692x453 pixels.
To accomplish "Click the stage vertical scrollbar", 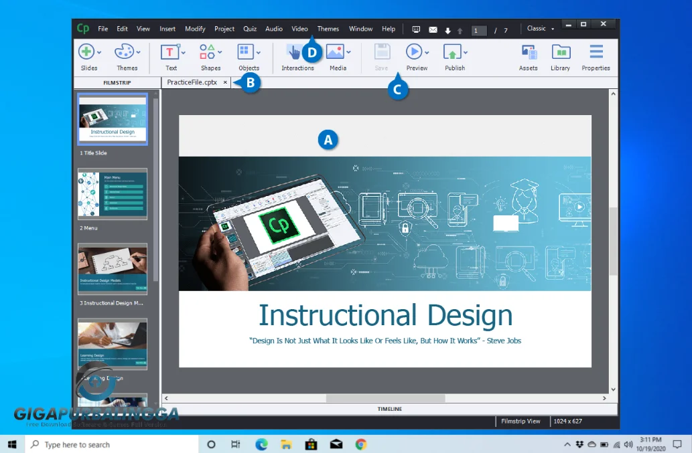I will click(613, 242).
